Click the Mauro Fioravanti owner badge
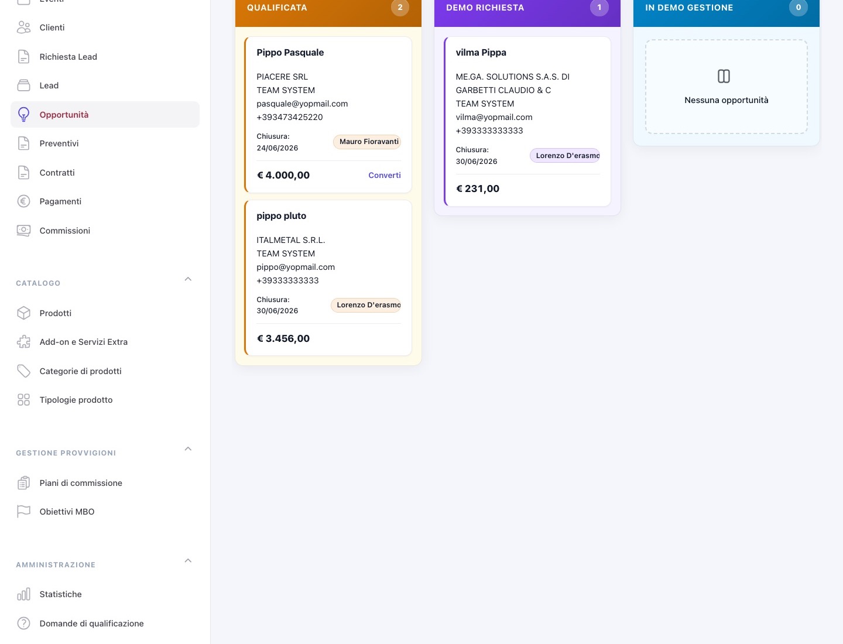Viewport: 843px width, 644px height. 367,142
